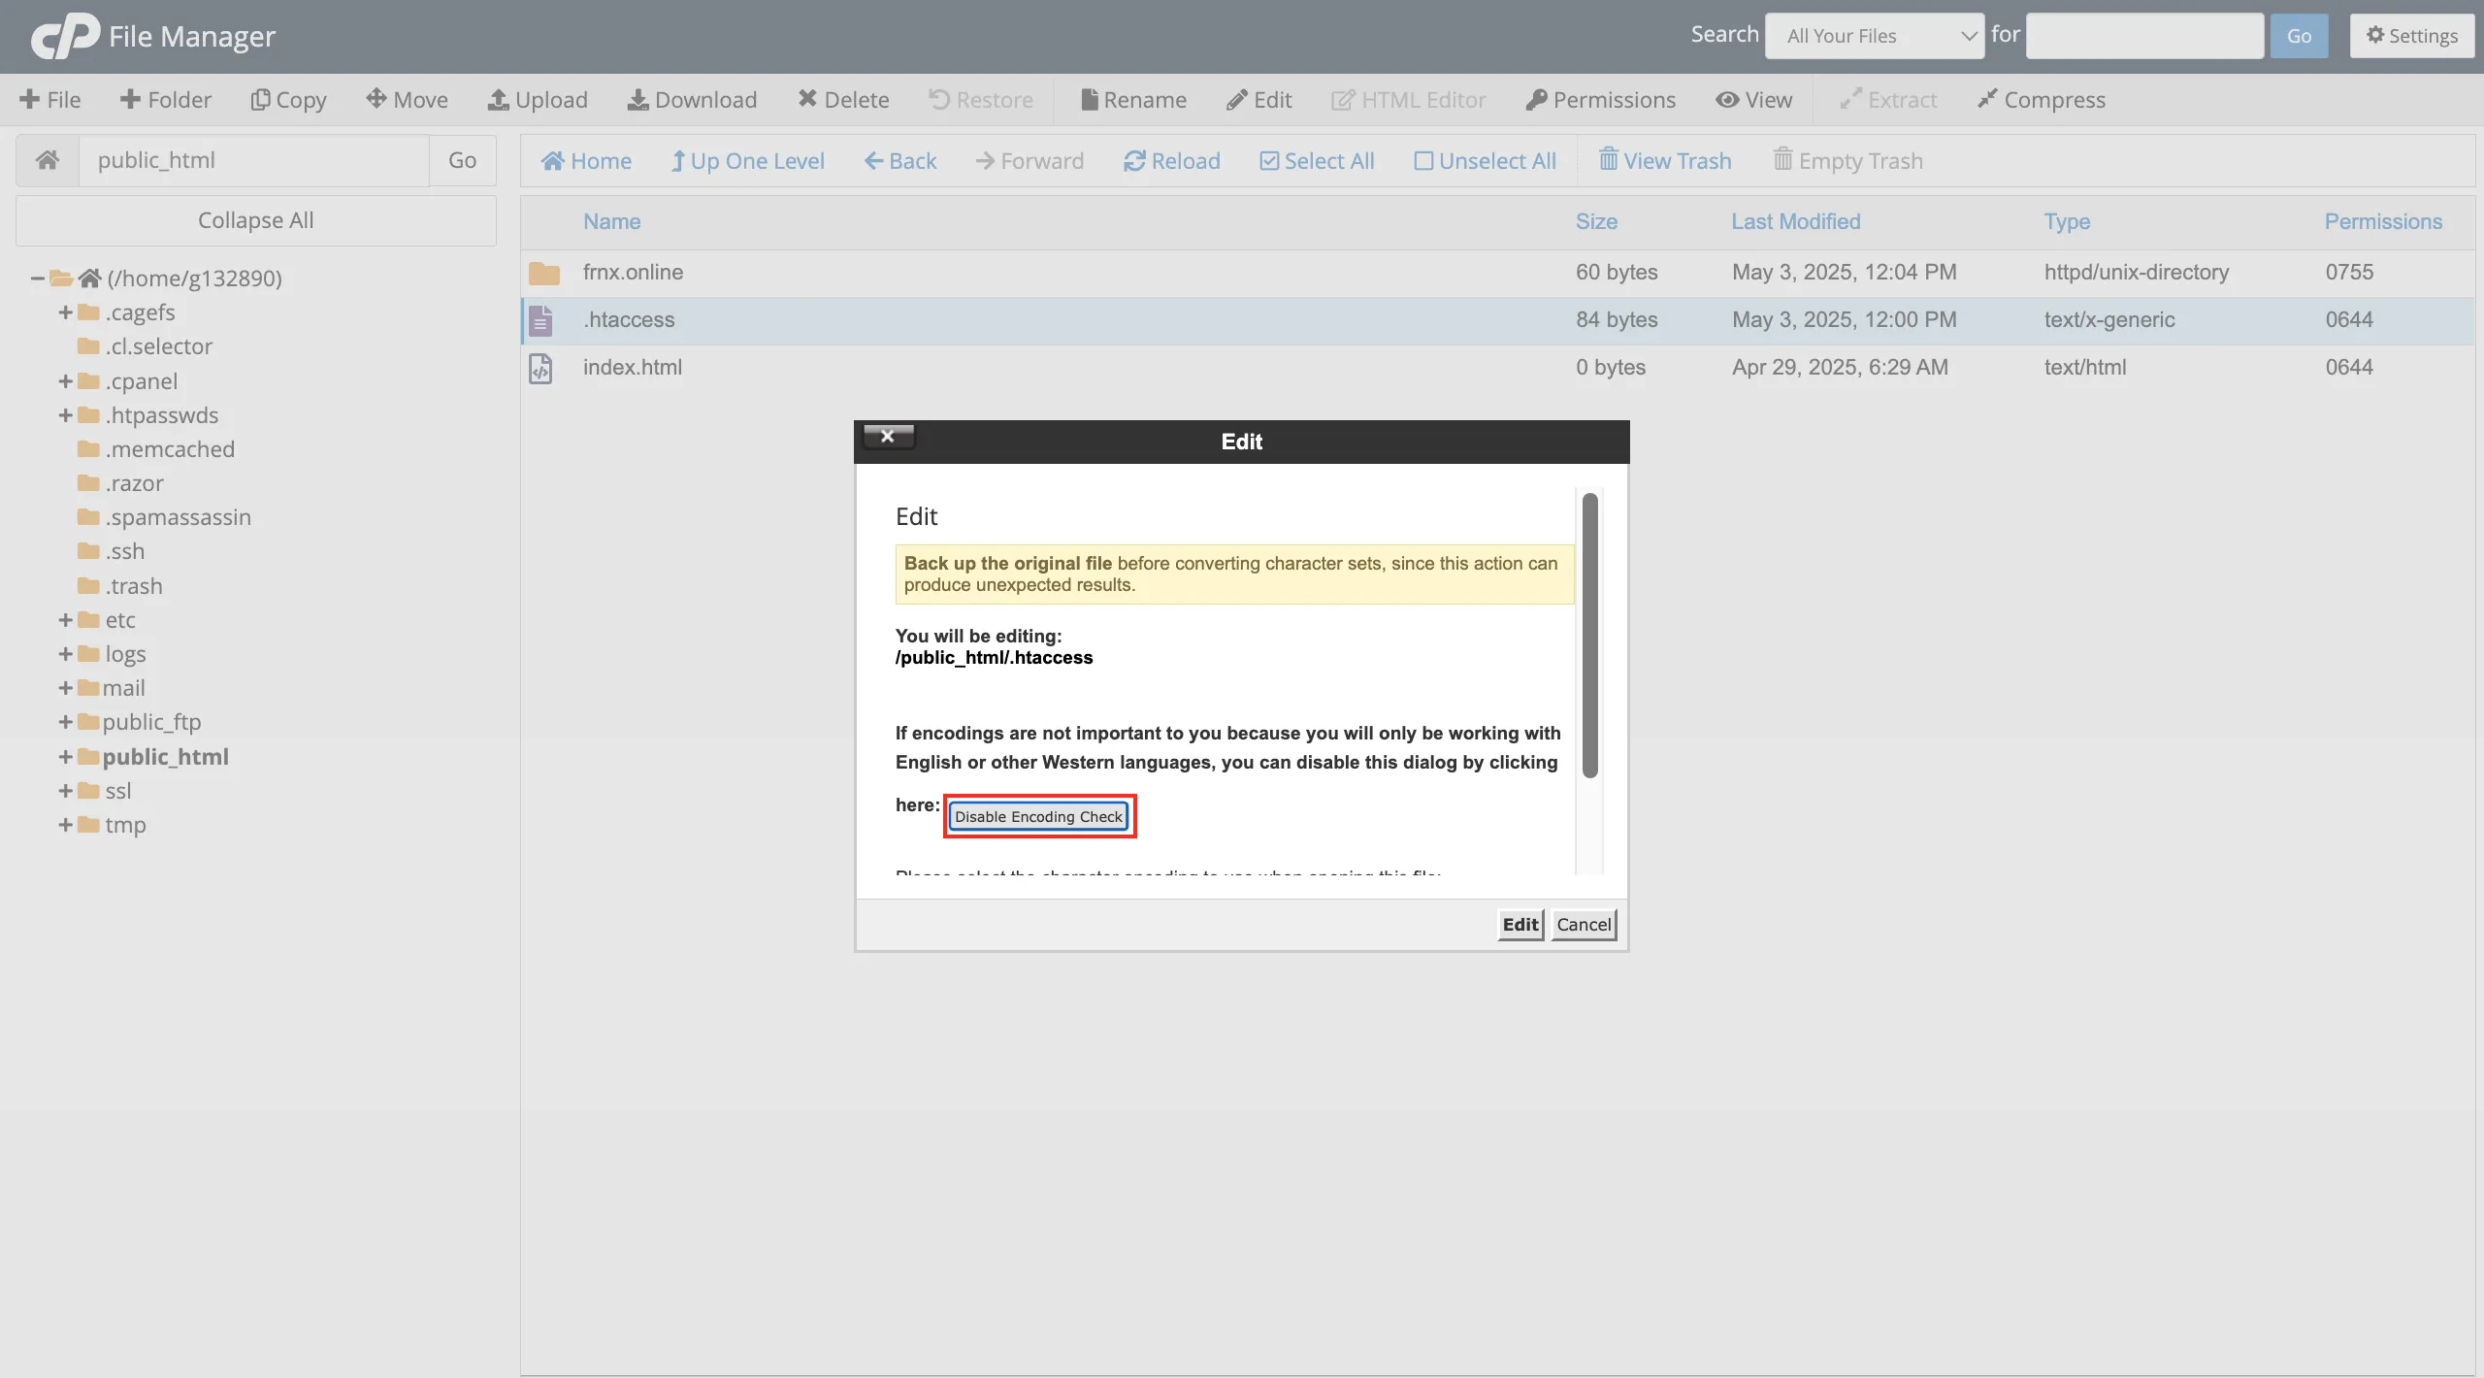Open the Permissions key tool
This screenshot has width=2484, height=1378.
click(1600, 100)
